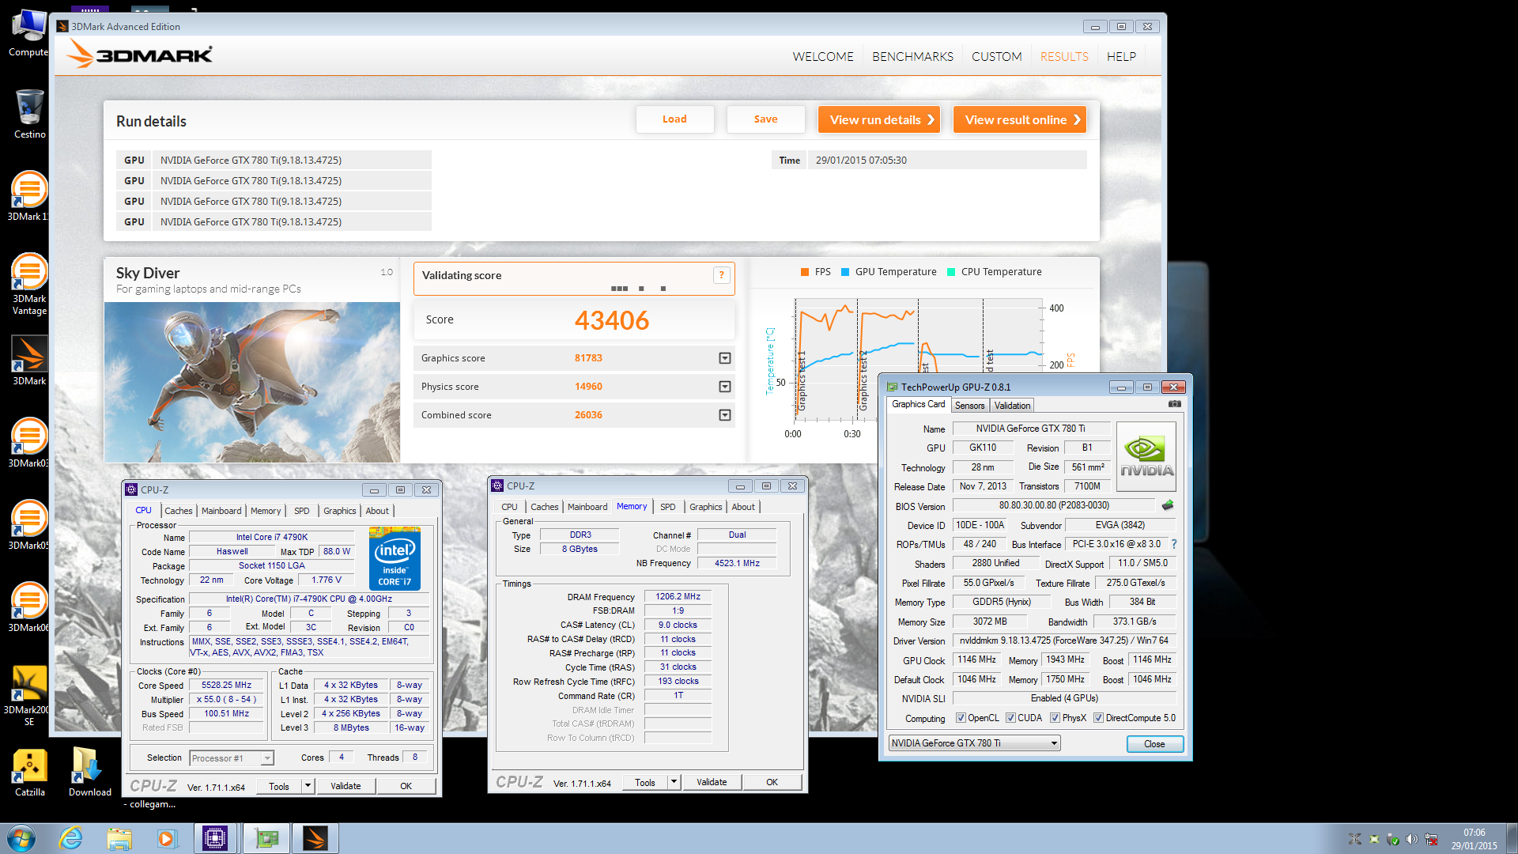This screenshot has height=854, width=1518.
Task: Click Core Speed value field in CPU-Z
Action: (226, 686)
